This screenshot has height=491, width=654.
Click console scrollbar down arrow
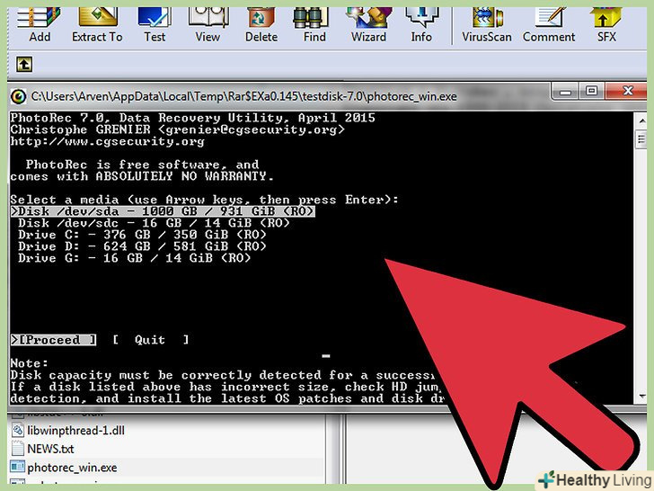[x=641, y=396]
